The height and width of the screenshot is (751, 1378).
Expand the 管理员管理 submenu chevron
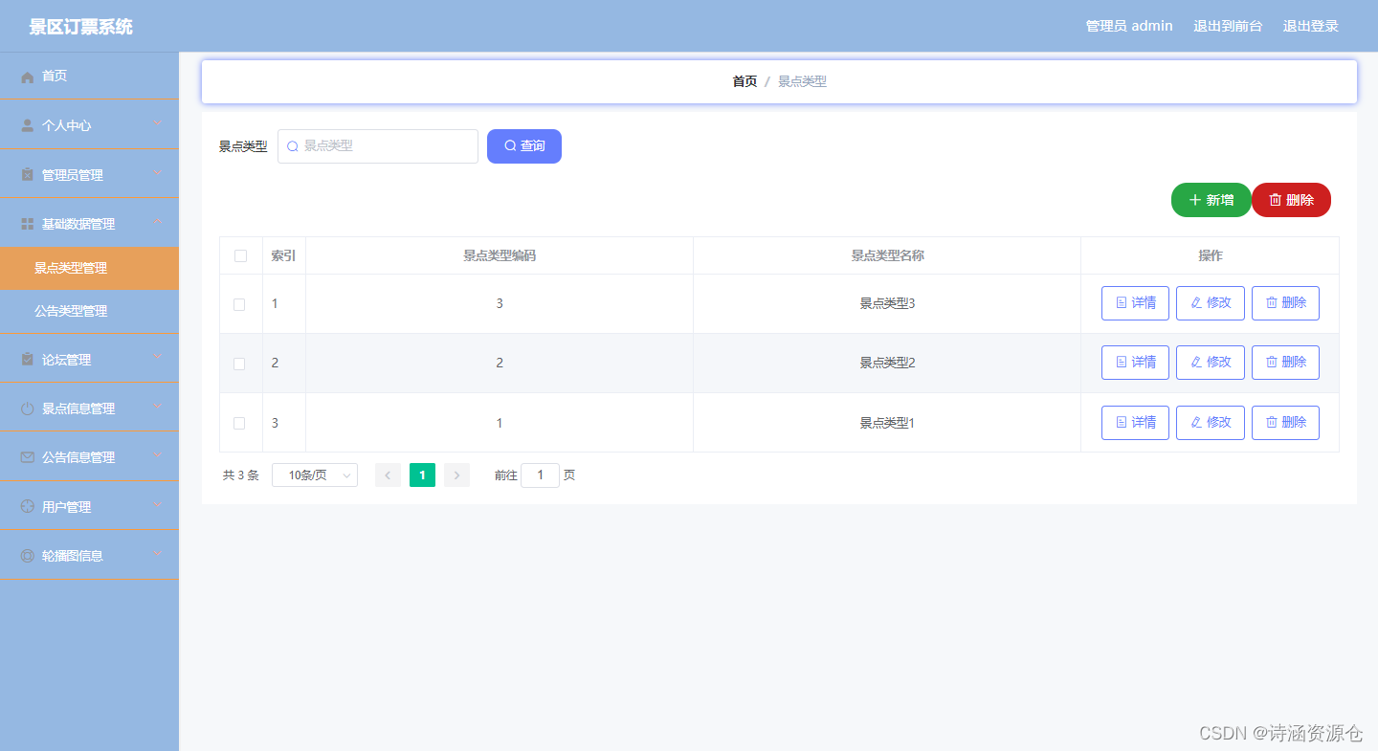click(158, 173)
